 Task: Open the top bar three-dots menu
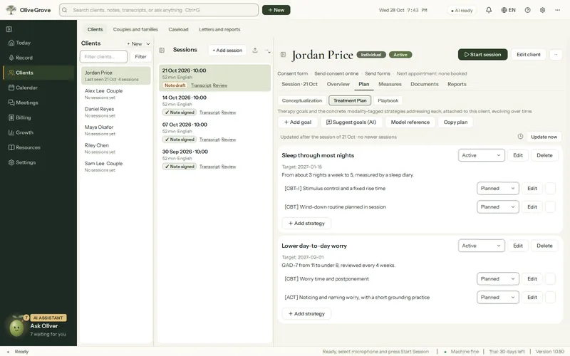[557, 10]
